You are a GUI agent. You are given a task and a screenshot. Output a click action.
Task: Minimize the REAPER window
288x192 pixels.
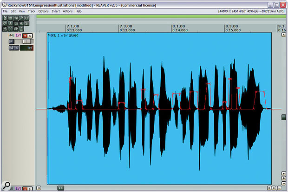point(270,5)
